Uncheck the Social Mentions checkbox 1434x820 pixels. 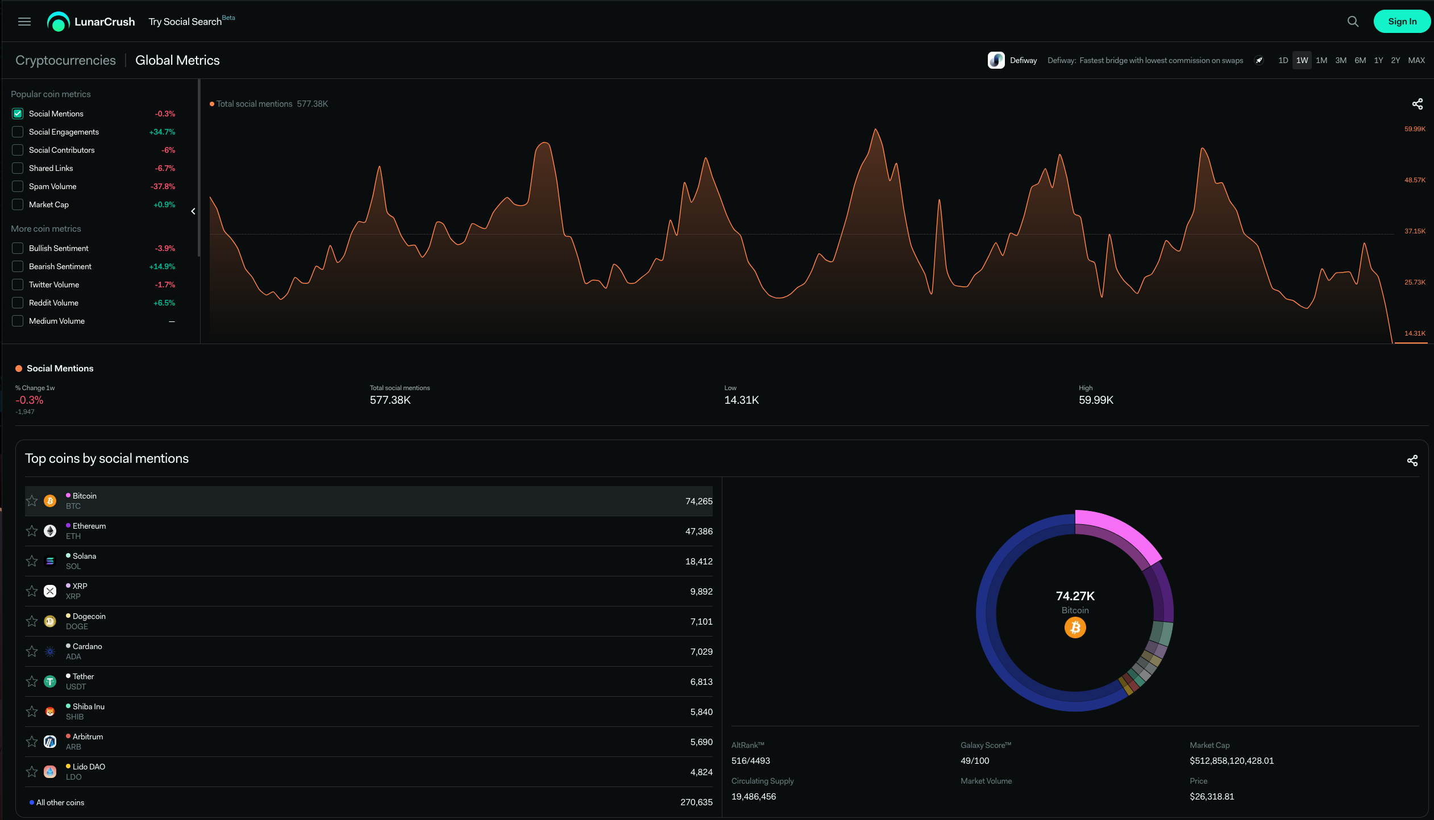(18, 114)
